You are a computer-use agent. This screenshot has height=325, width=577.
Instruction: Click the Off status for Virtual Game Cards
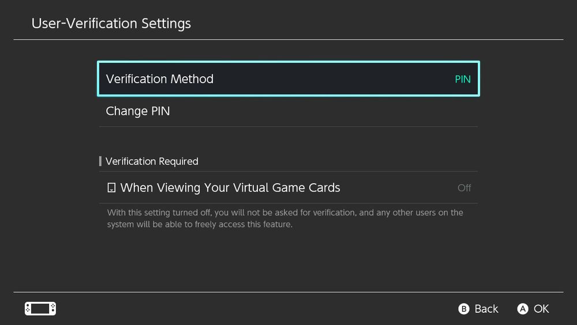pos(464,188)
